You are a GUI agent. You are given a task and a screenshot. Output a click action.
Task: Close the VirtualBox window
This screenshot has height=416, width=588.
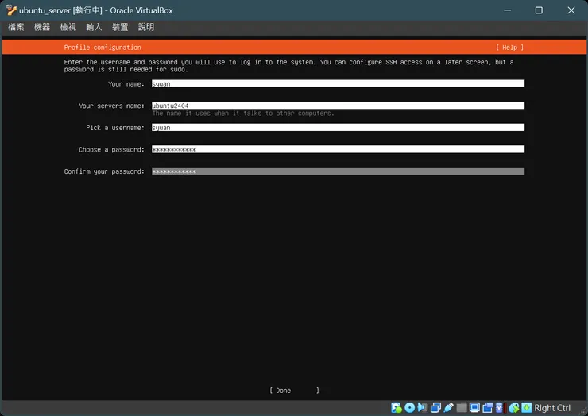pos(571,10)
